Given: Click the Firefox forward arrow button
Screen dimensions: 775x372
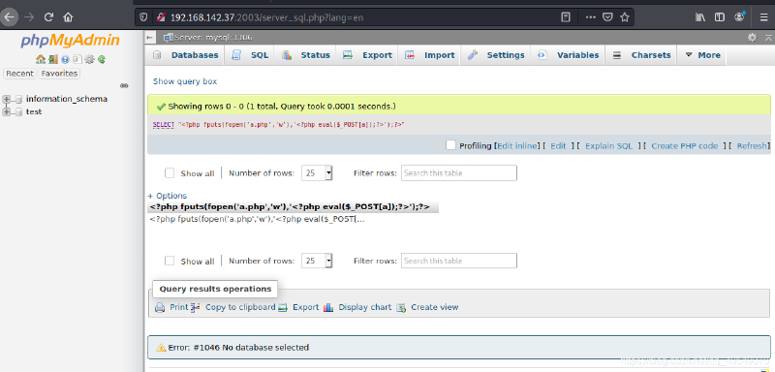Looking at the screenshot, I should 29,17.
